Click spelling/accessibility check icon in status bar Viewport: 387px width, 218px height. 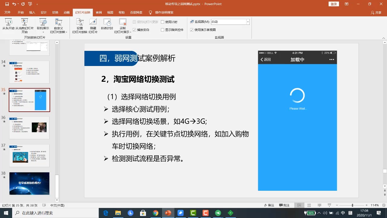click(44, 205)
